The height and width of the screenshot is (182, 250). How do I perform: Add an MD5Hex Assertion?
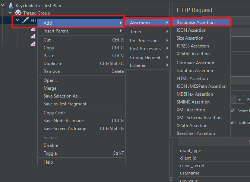click(x=200, y=94)
